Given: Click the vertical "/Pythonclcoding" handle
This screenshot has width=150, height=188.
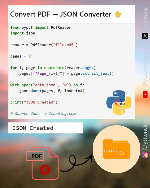Looking at the screenshot, I should 145,130.
